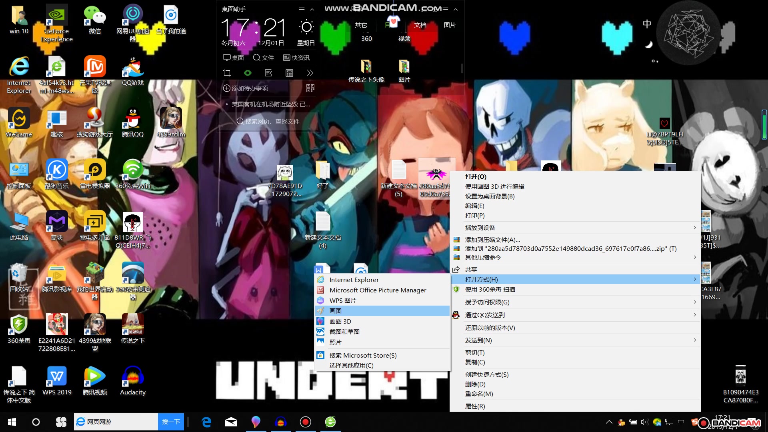Click the 搜一下 search button on taskbar
This screenshot has height=432, width=768.
(171, 422)
